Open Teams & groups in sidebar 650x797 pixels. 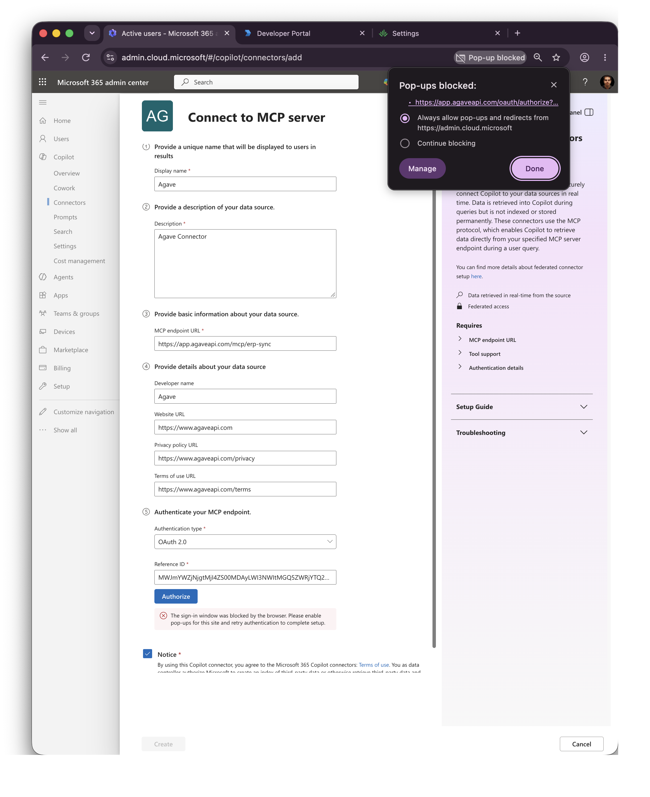tap(76, 313)
